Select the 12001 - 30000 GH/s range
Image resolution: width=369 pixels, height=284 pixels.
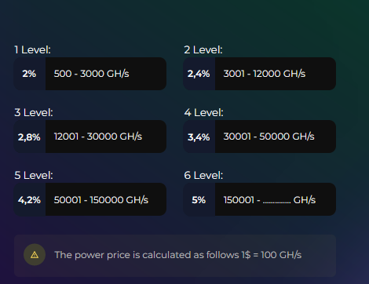pyautogui.click(x=98, y=137)
